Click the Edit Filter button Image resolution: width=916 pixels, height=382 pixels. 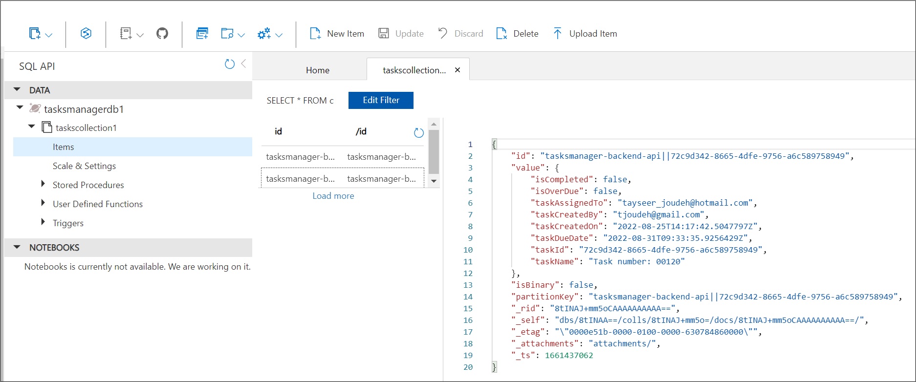pos(381,100)
